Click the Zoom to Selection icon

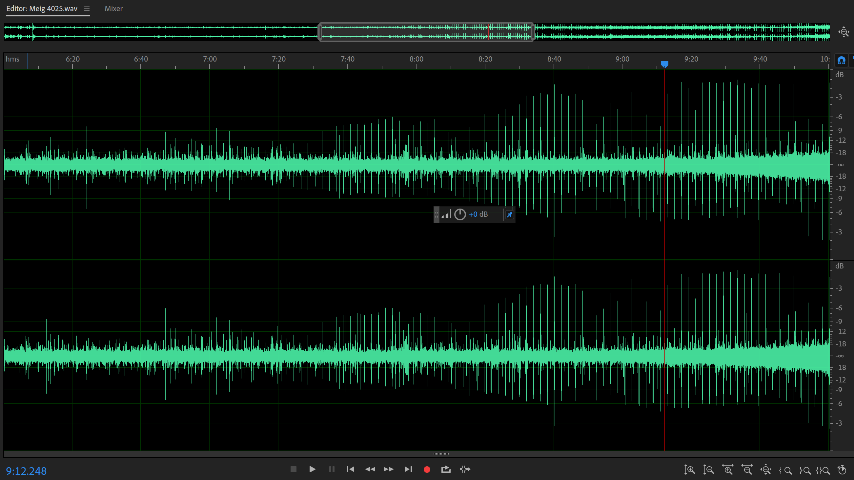(823, 470)
